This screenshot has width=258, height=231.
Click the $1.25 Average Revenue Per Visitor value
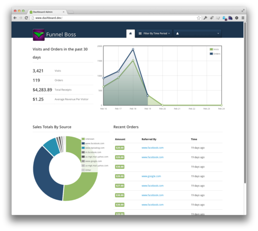[x=38, y=99]
